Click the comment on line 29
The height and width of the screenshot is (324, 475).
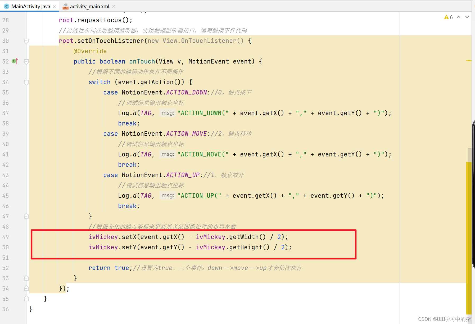(153, 31)
